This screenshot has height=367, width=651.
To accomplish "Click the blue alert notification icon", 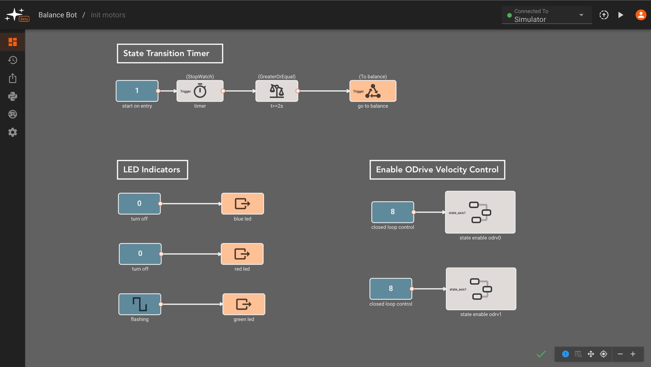I will pos(565,354).
